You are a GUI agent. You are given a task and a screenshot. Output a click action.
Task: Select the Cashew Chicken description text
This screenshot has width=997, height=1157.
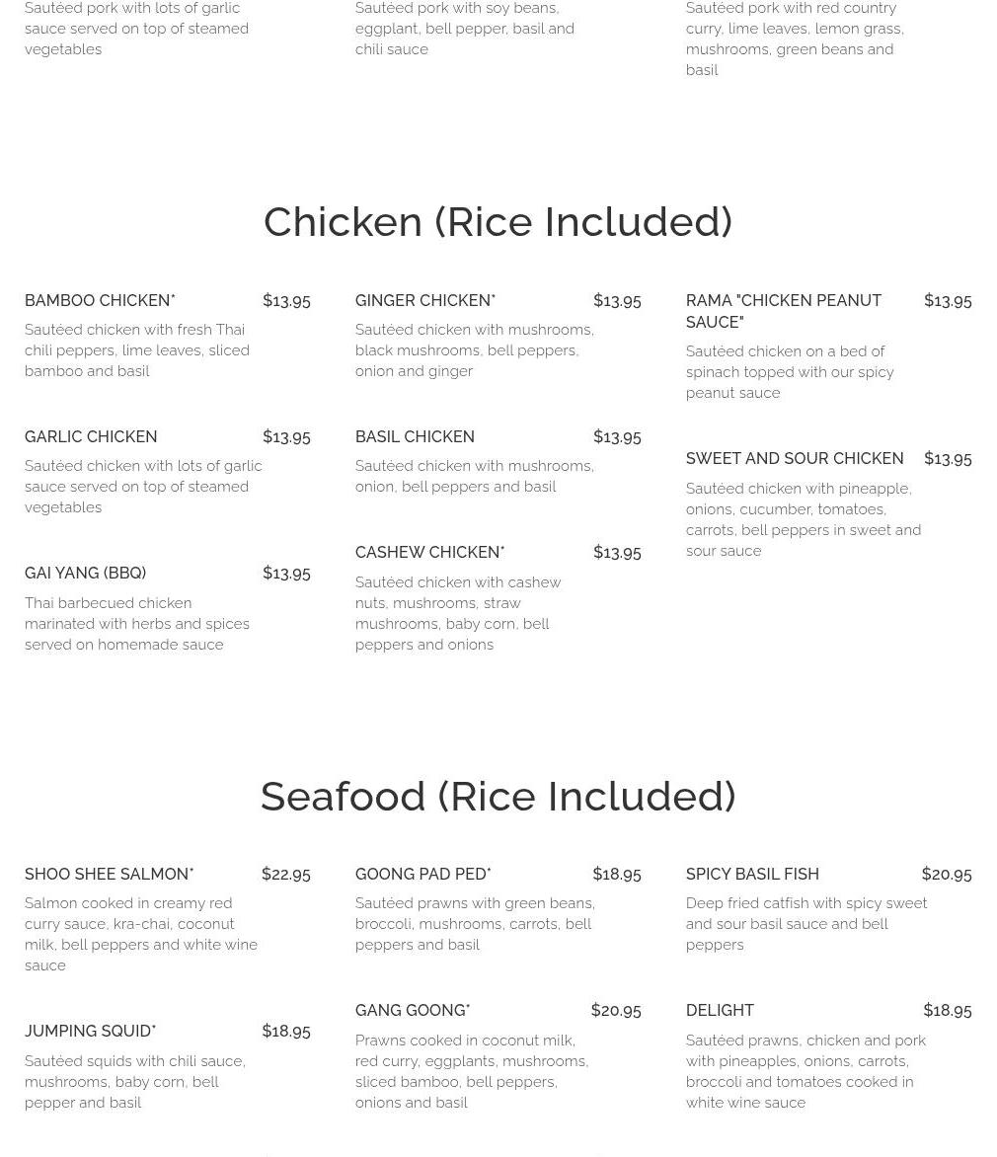tap(458, 613)
